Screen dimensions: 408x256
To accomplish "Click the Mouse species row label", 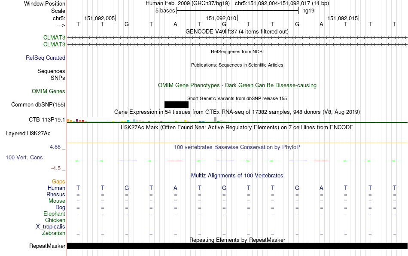I will (57, 201).
